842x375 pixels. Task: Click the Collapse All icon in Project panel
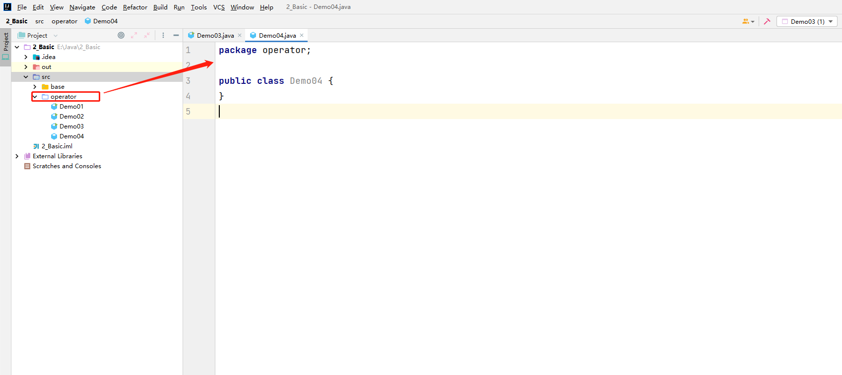[147, 35]
